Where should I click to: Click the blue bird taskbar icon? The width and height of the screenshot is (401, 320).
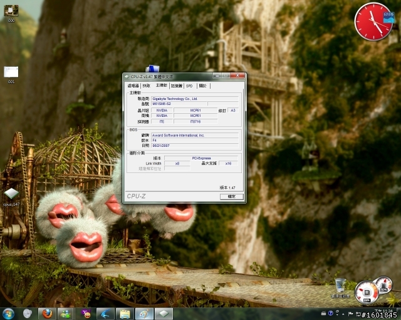coord(106,314)
